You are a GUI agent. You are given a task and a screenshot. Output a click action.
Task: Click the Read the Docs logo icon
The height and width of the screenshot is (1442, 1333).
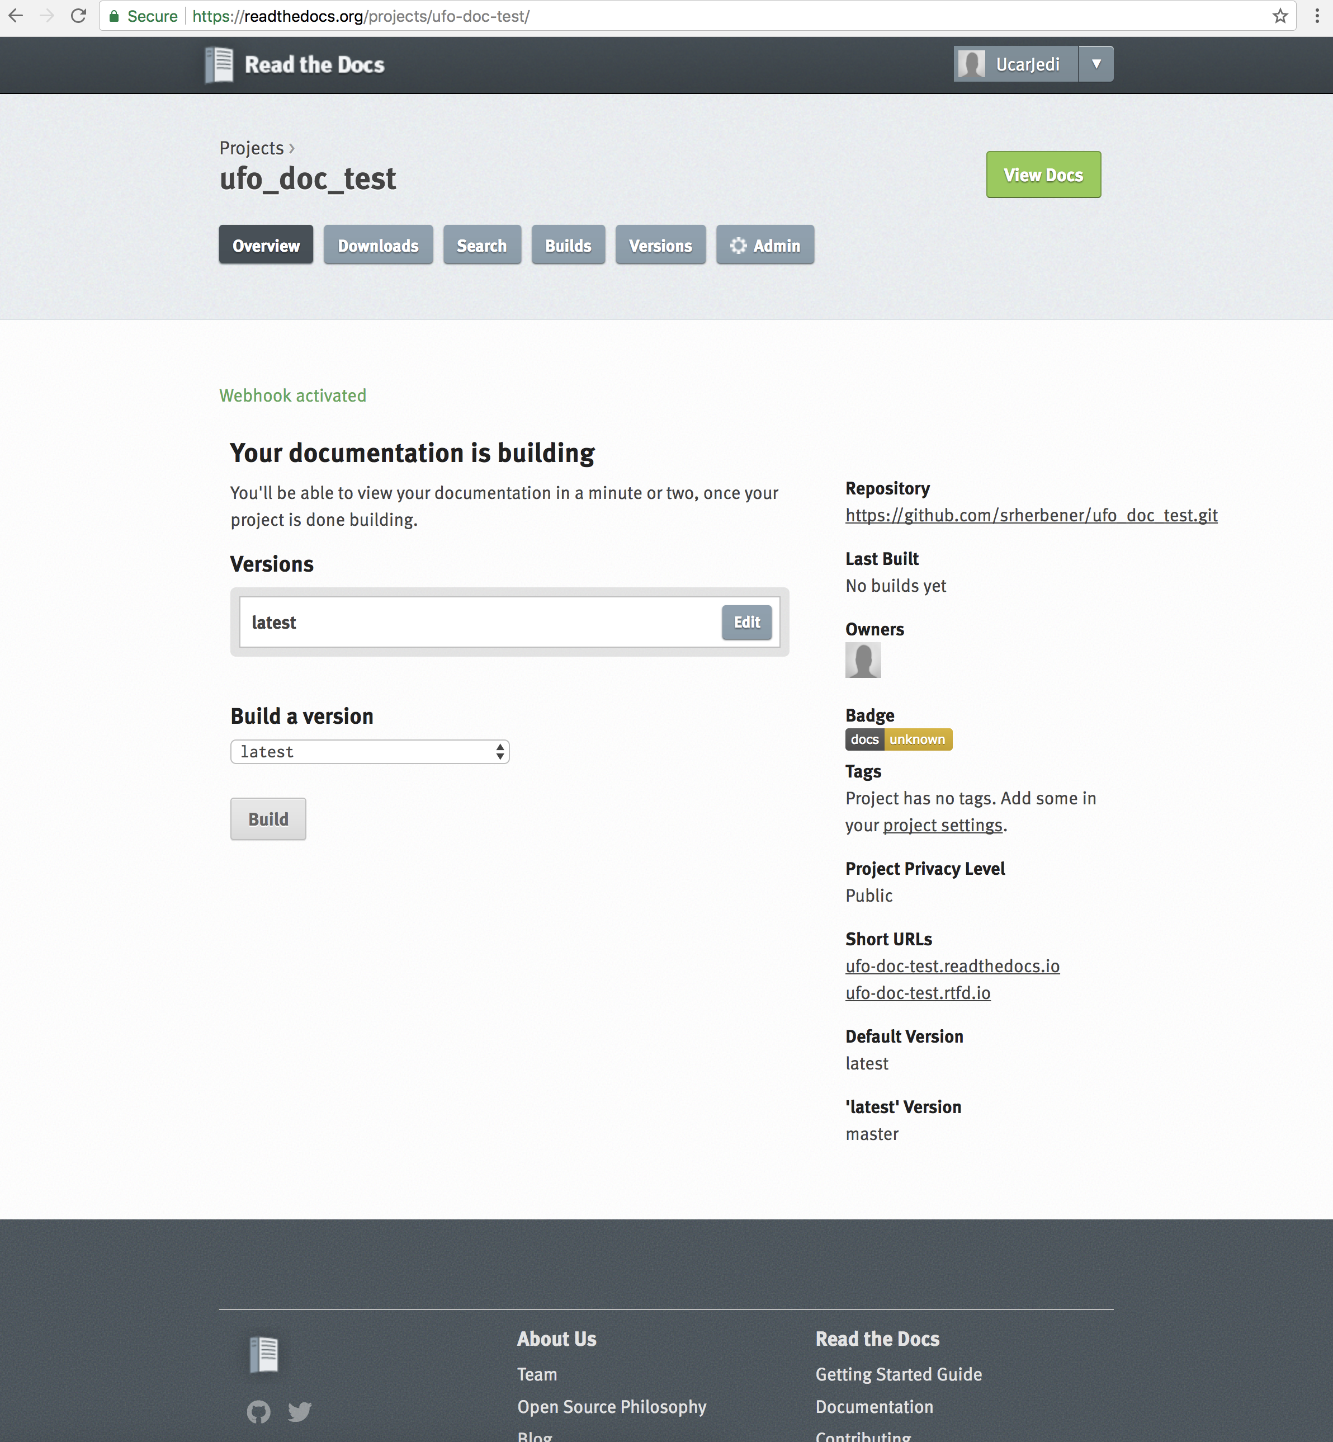click(x=219, y=64)
